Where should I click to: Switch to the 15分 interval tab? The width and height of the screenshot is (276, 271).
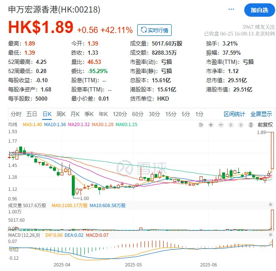pyautogui.click(x=171, y=114)
